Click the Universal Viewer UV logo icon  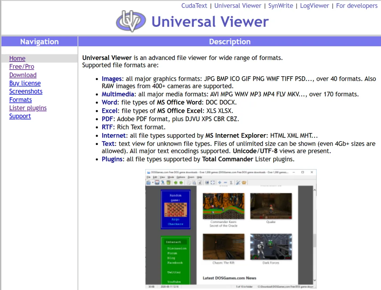131,21
